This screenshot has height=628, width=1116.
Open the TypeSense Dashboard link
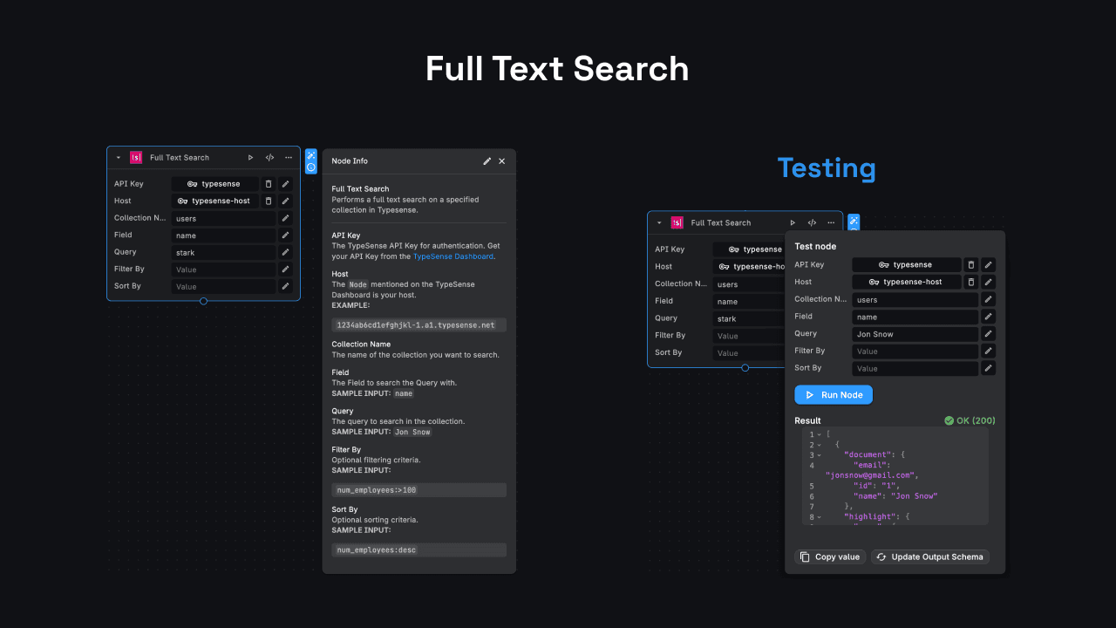(453, 256)
